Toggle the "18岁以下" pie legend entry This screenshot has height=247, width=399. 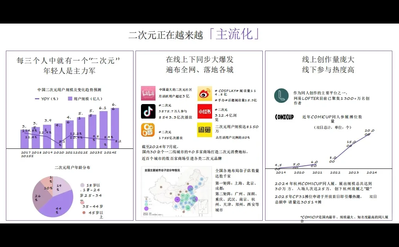click(x=82, y=185)
